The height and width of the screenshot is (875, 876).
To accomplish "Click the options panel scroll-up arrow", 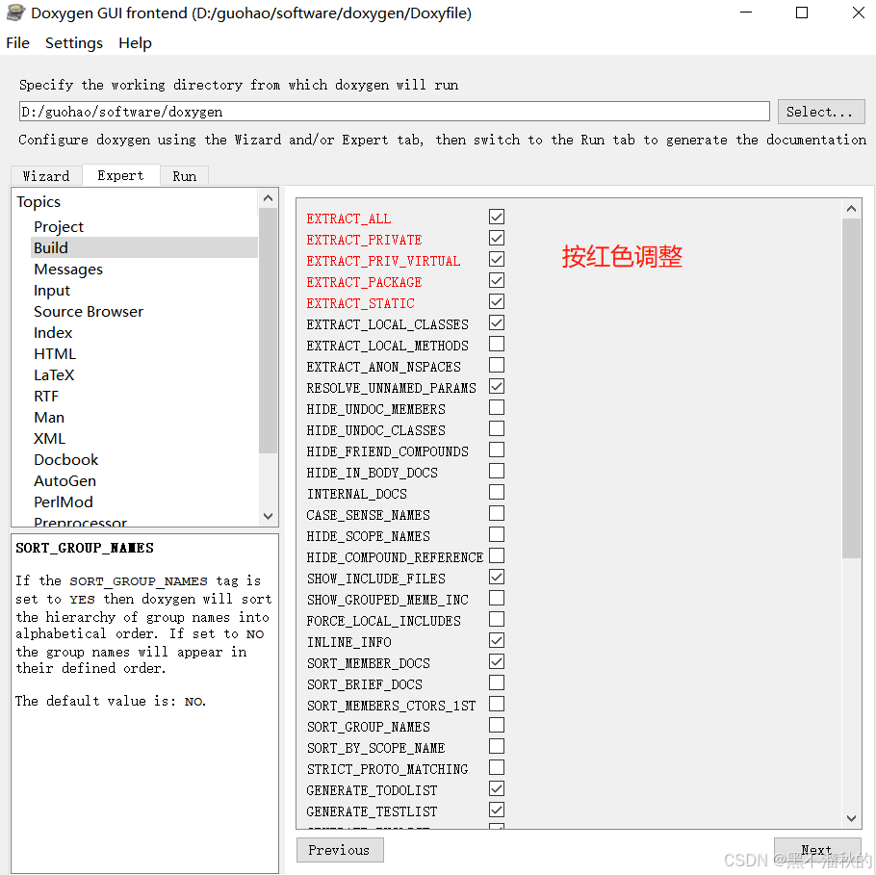I will tap(851, 209).
